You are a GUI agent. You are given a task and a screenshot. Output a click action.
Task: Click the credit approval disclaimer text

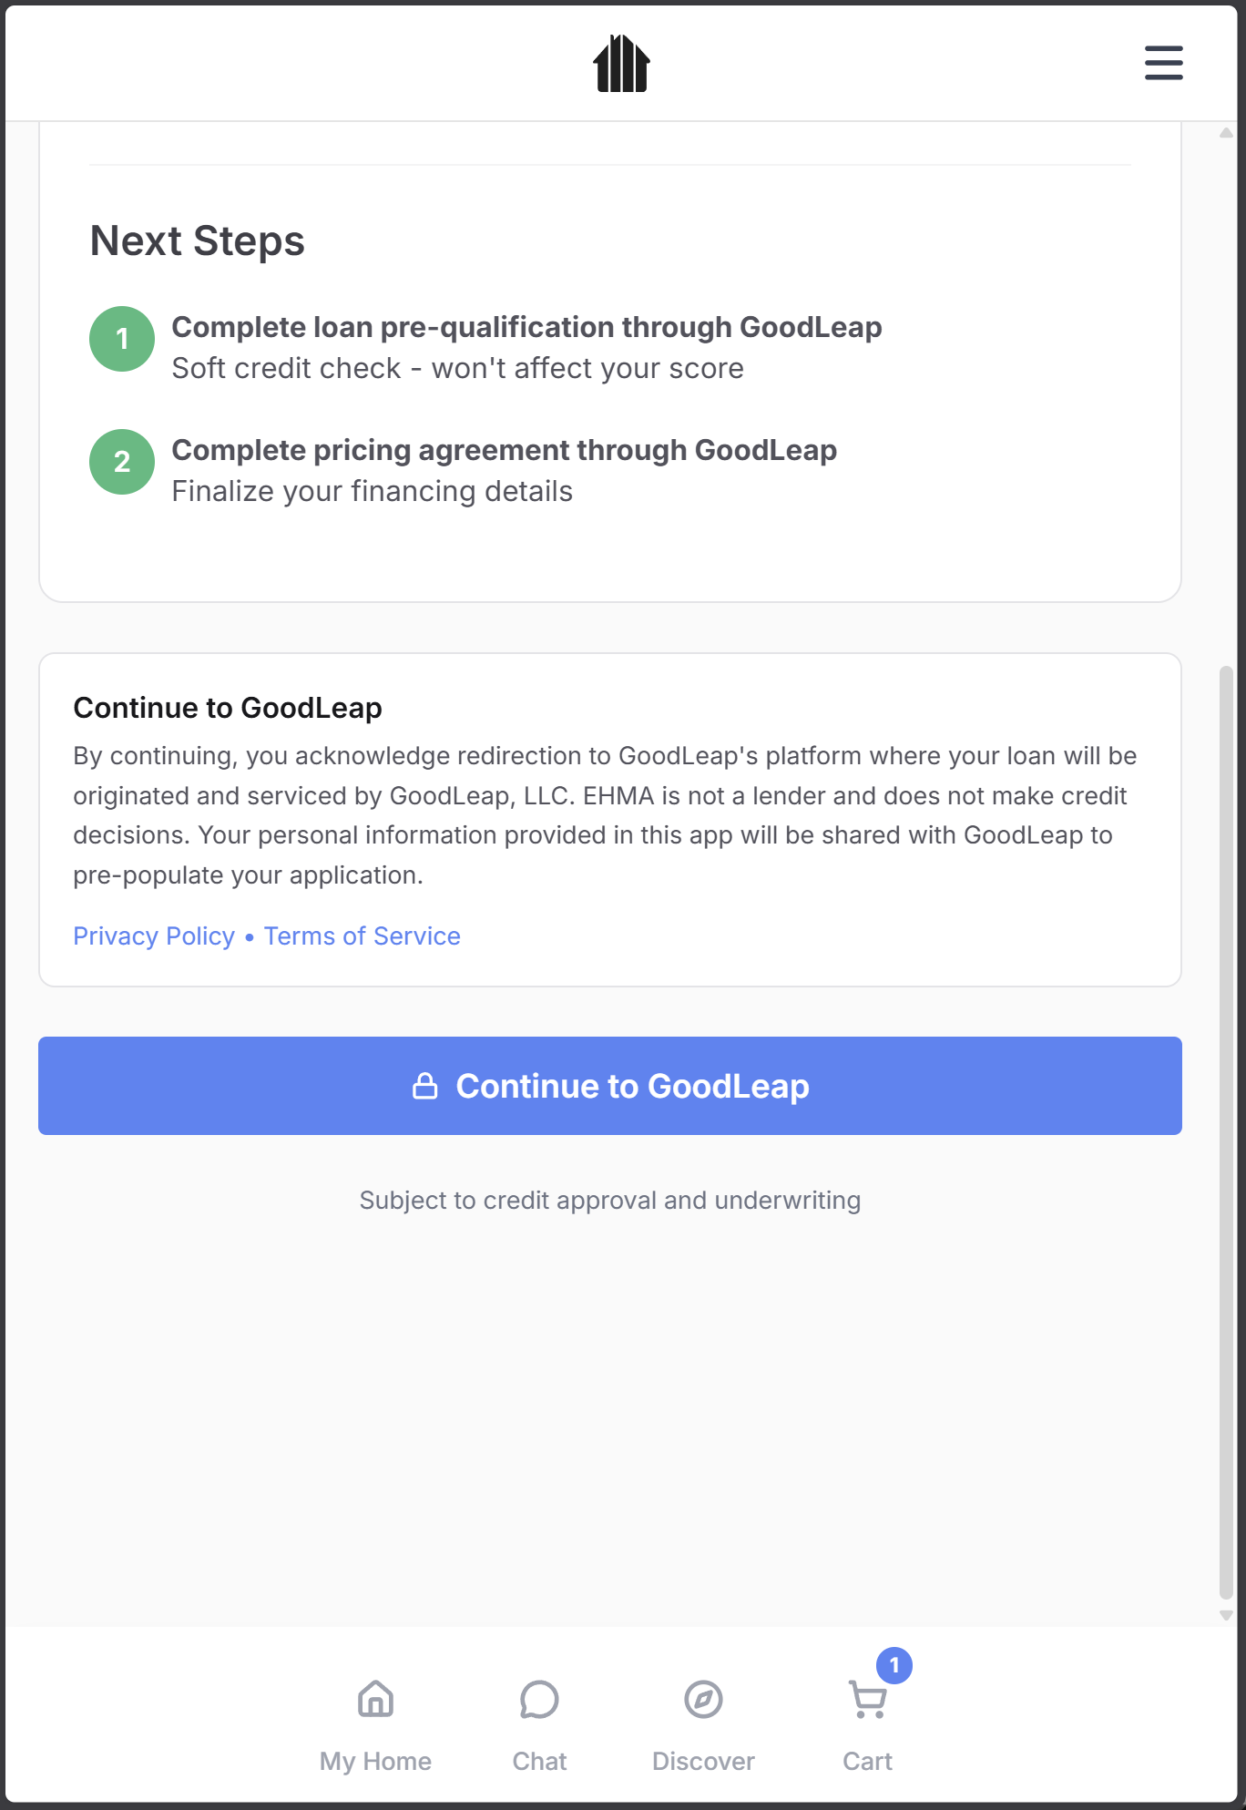tap(609, 1201)
